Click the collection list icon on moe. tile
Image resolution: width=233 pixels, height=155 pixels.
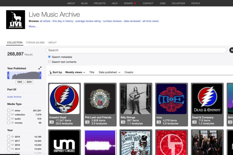click(x=159, y=122)
